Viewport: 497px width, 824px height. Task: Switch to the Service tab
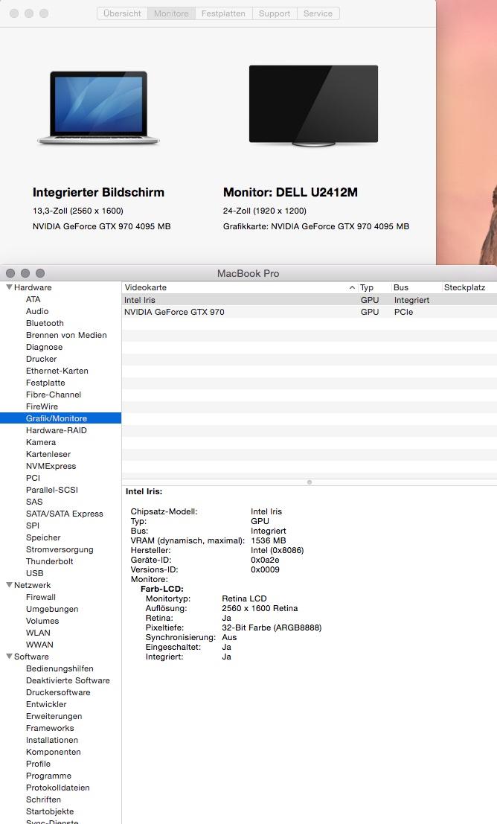(x=318, y=13)
